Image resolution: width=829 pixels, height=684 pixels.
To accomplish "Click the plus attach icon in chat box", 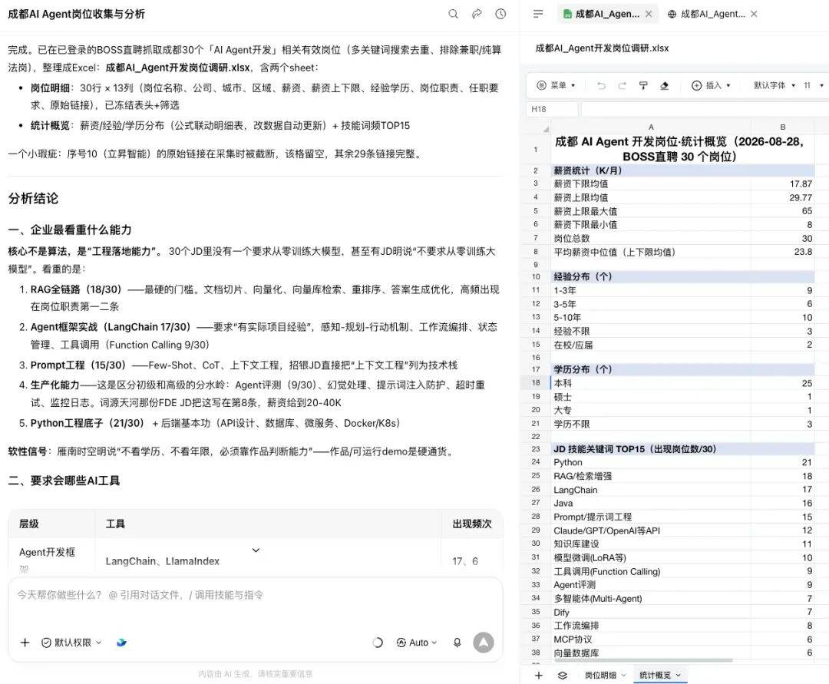I will pos(25,643).
